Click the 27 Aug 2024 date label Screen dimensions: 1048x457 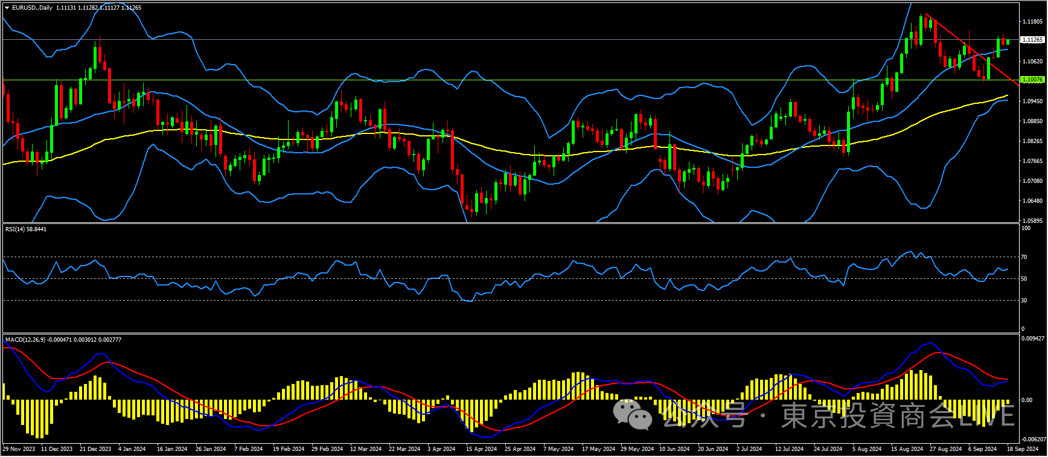pos(945,449)
